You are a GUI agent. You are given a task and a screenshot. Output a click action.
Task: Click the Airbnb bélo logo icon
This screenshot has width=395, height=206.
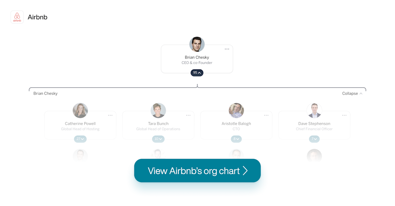click(x=17, y=17)
